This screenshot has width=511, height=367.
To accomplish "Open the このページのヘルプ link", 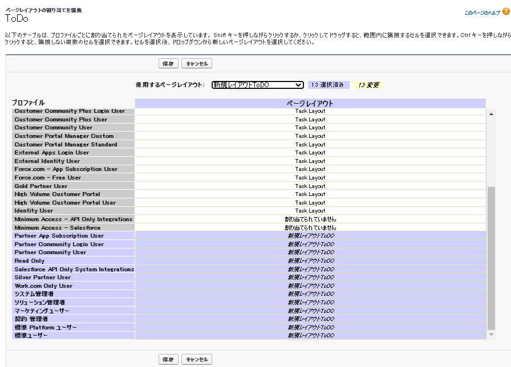I will click(x=482, y=13).
